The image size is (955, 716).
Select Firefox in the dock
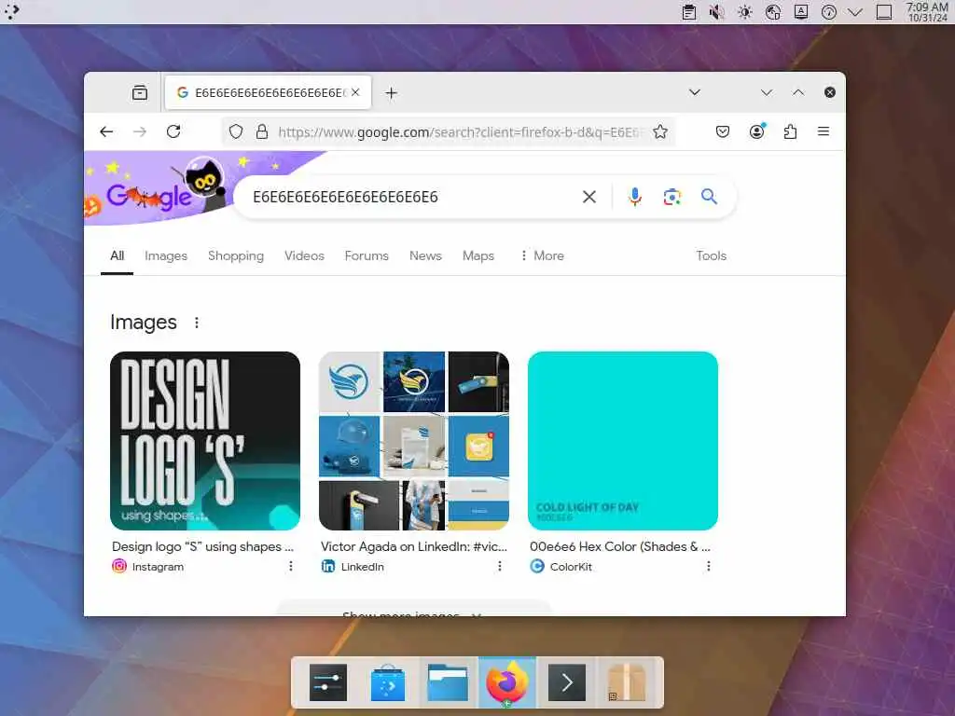507,682
